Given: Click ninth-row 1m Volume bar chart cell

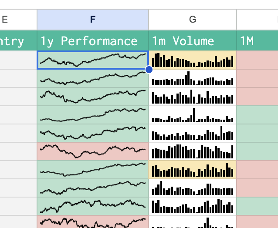Looking at the screenshot, I should (193, 206).
